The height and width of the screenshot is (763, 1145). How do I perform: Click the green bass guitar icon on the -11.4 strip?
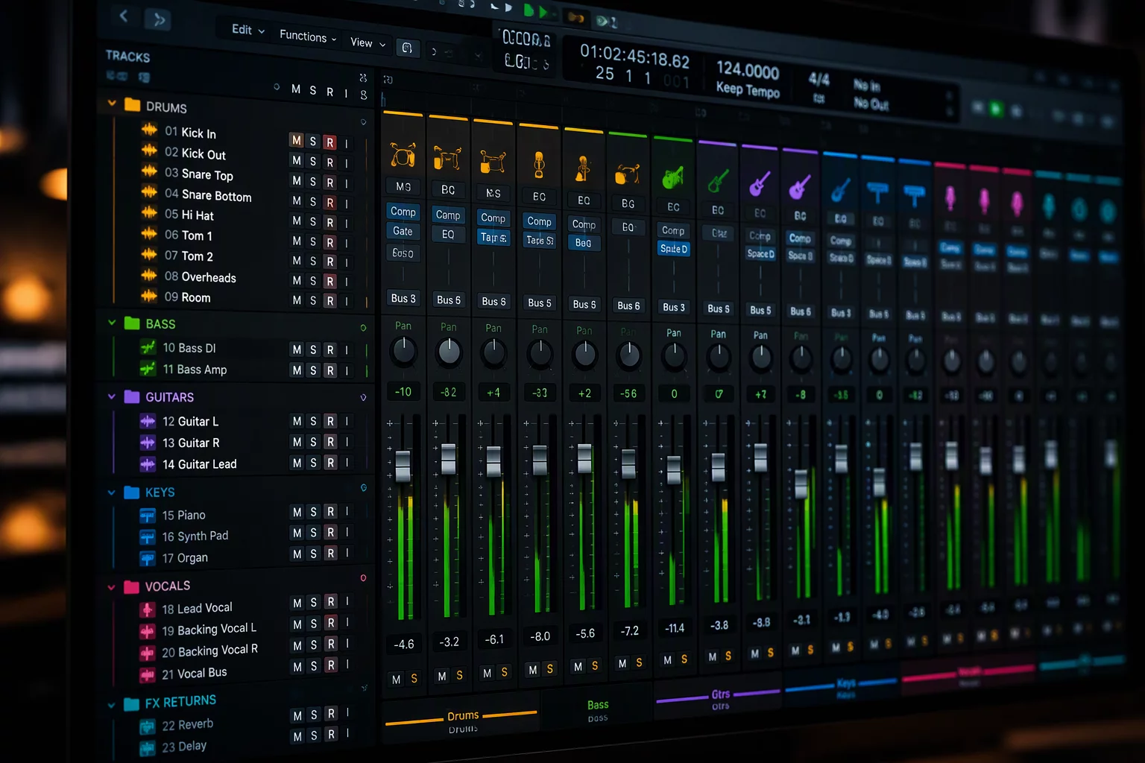tap(673, 177)
